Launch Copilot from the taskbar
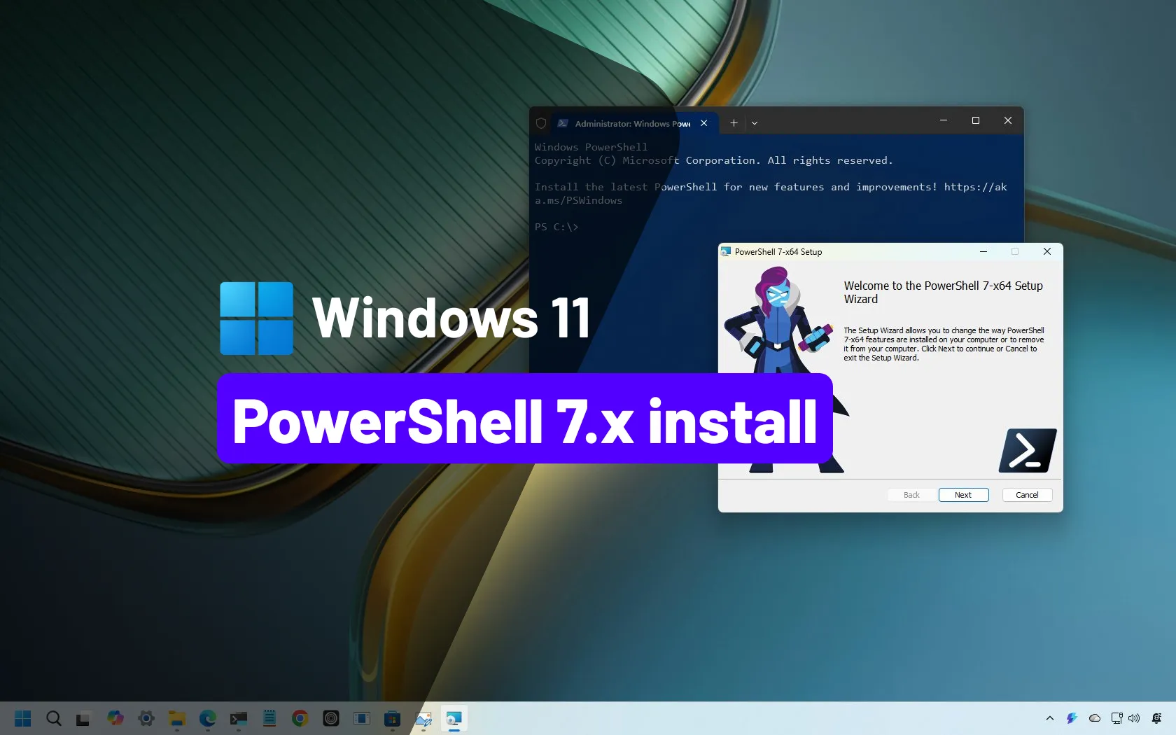Viewport: 1176px width, 735px height. pyautogui.click(x=115, y=718)
